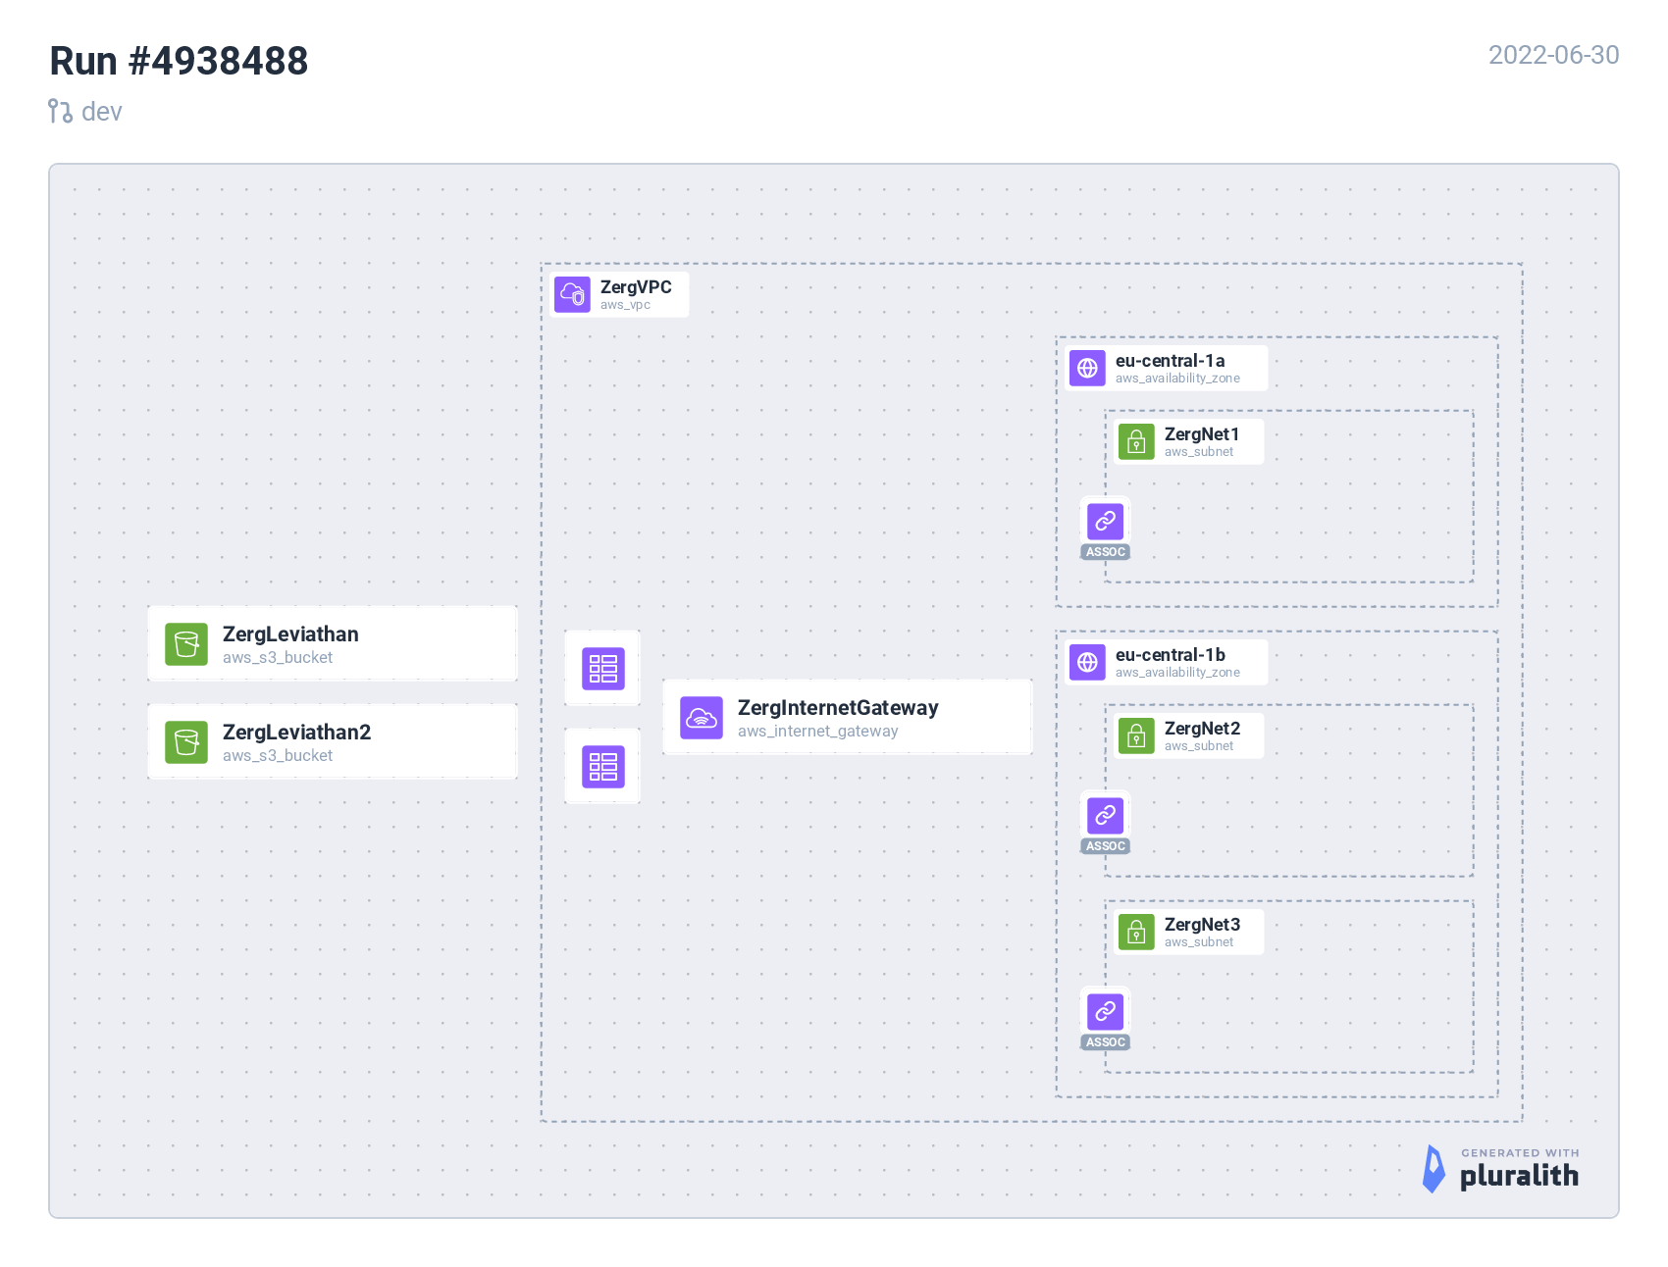Image resolution: width=1668 pixels, height=1267 pixels.
Task: Click the ZergNet1 subnet lock icon
Action: point(1136,442)
